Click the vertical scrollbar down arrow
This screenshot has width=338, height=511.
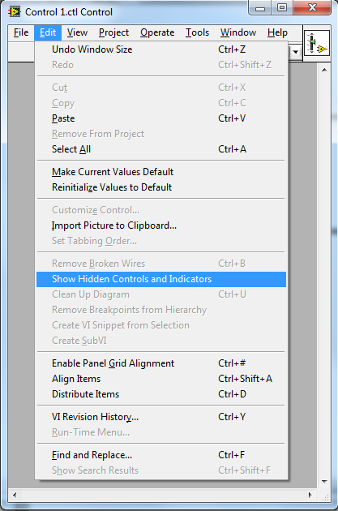324,481
